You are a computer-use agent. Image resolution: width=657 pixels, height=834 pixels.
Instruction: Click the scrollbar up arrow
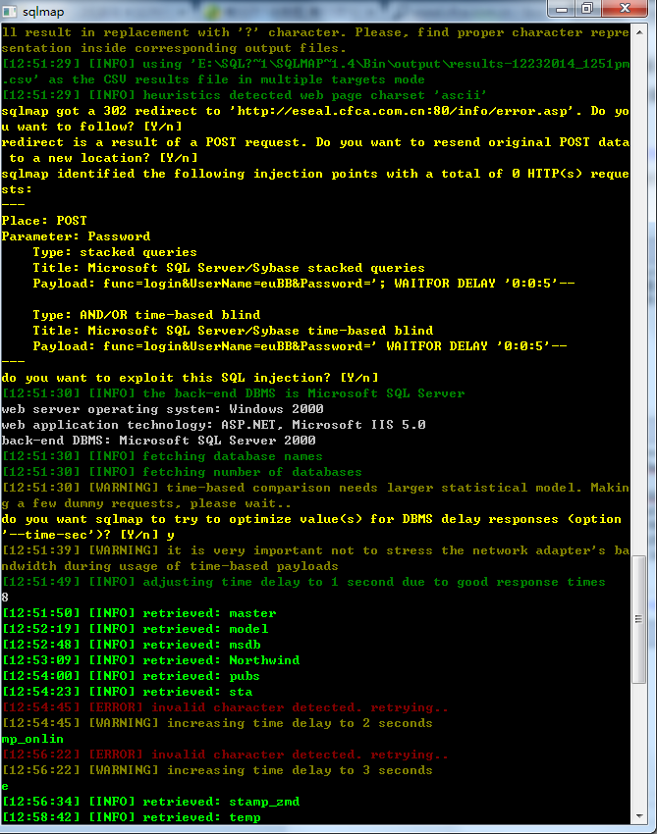(x=639, y=32)
